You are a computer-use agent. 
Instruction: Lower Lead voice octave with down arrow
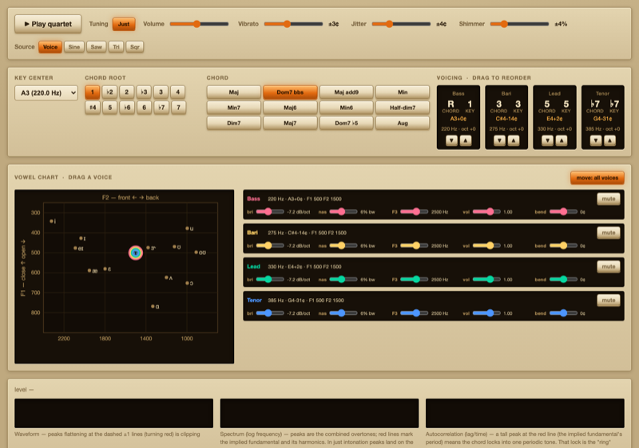(x=547, y=140)
